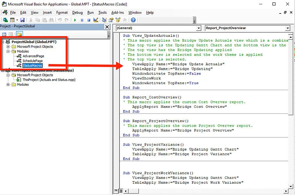Image resolution: width=295 pixels, height=195 pixels.
Task: Click the Toolbox hammer-and-wrench icon
Action: (125, 20)
